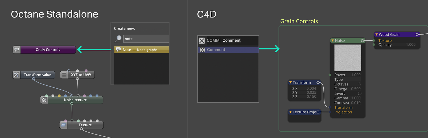
Task: Click the XYZ to UVW node icon
Action: coord(64,75)
